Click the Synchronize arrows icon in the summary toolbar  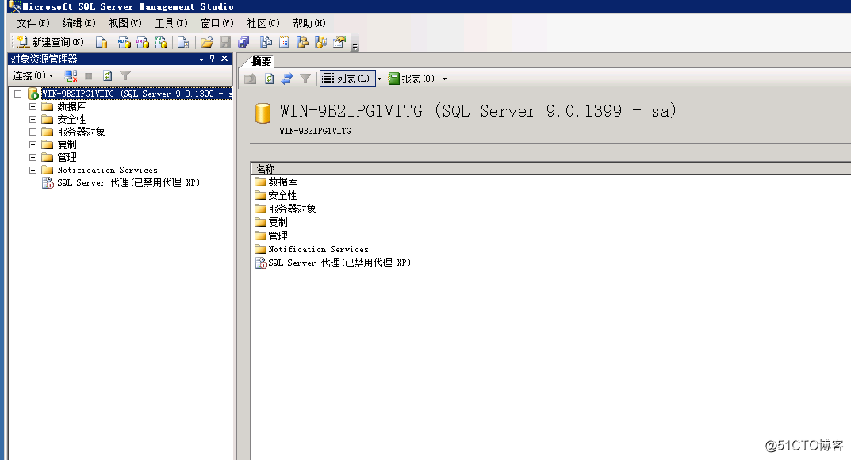(x=287, y=79)
